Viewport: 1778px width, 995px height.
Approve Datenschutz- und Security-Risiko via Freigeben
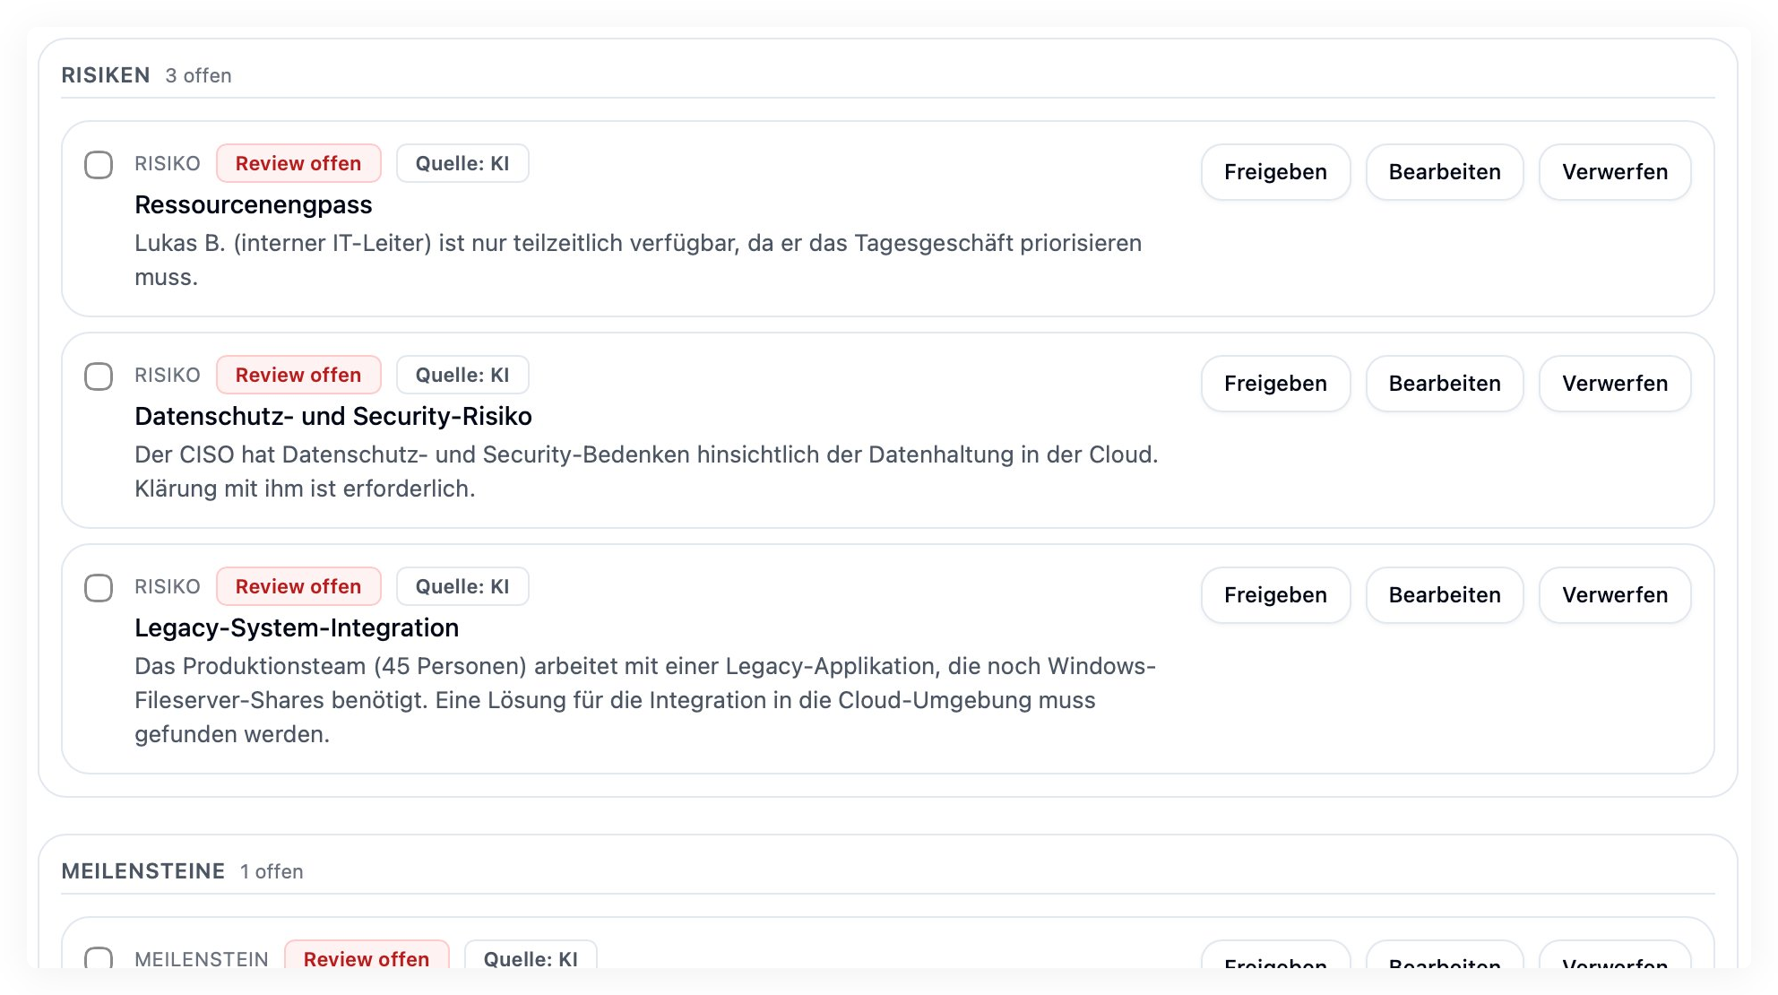point(1276,383)
